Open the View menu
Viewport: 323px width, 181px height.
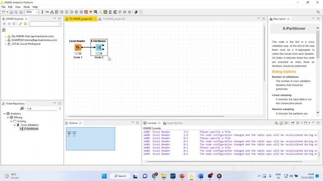click(x=18, y=7)
